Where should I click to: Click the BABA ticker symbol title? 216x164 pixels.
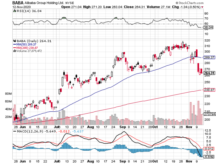[x=18, y=3]
